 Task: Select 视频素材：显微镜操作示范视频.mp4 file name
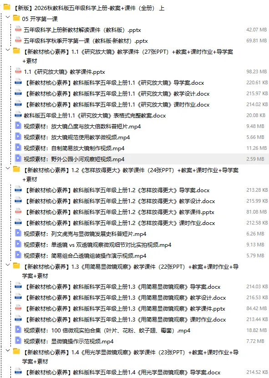[68, 342]
